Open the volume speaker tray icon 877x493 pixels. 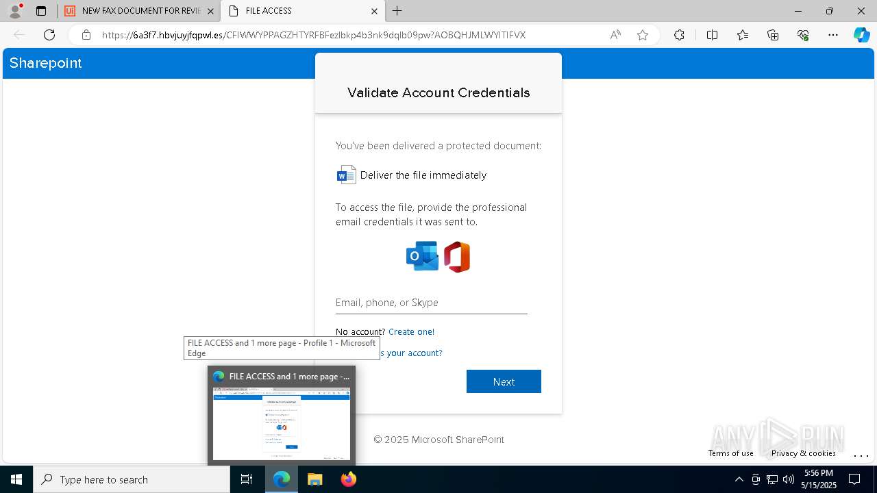788,479
